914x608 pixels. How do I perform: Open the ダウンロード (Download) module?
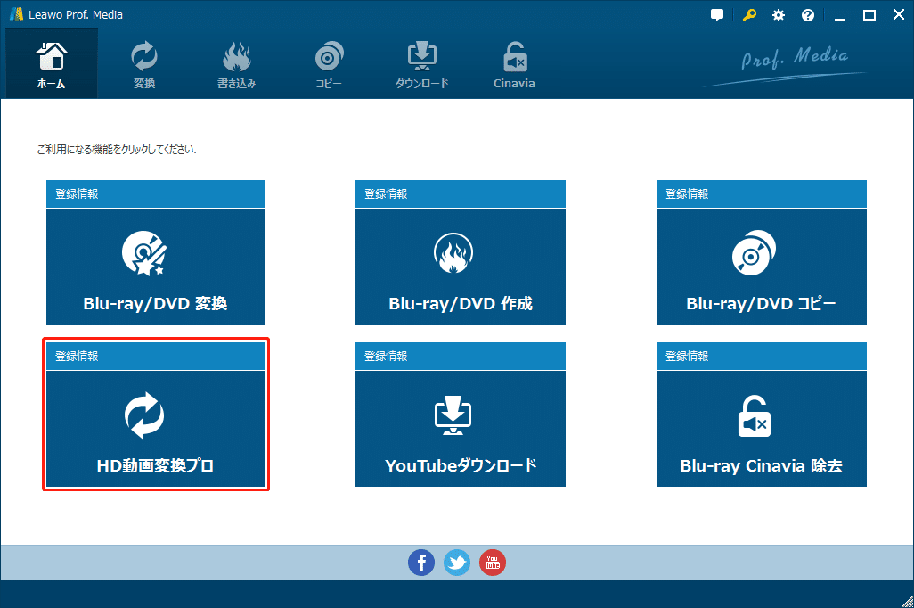click(421, 56)
